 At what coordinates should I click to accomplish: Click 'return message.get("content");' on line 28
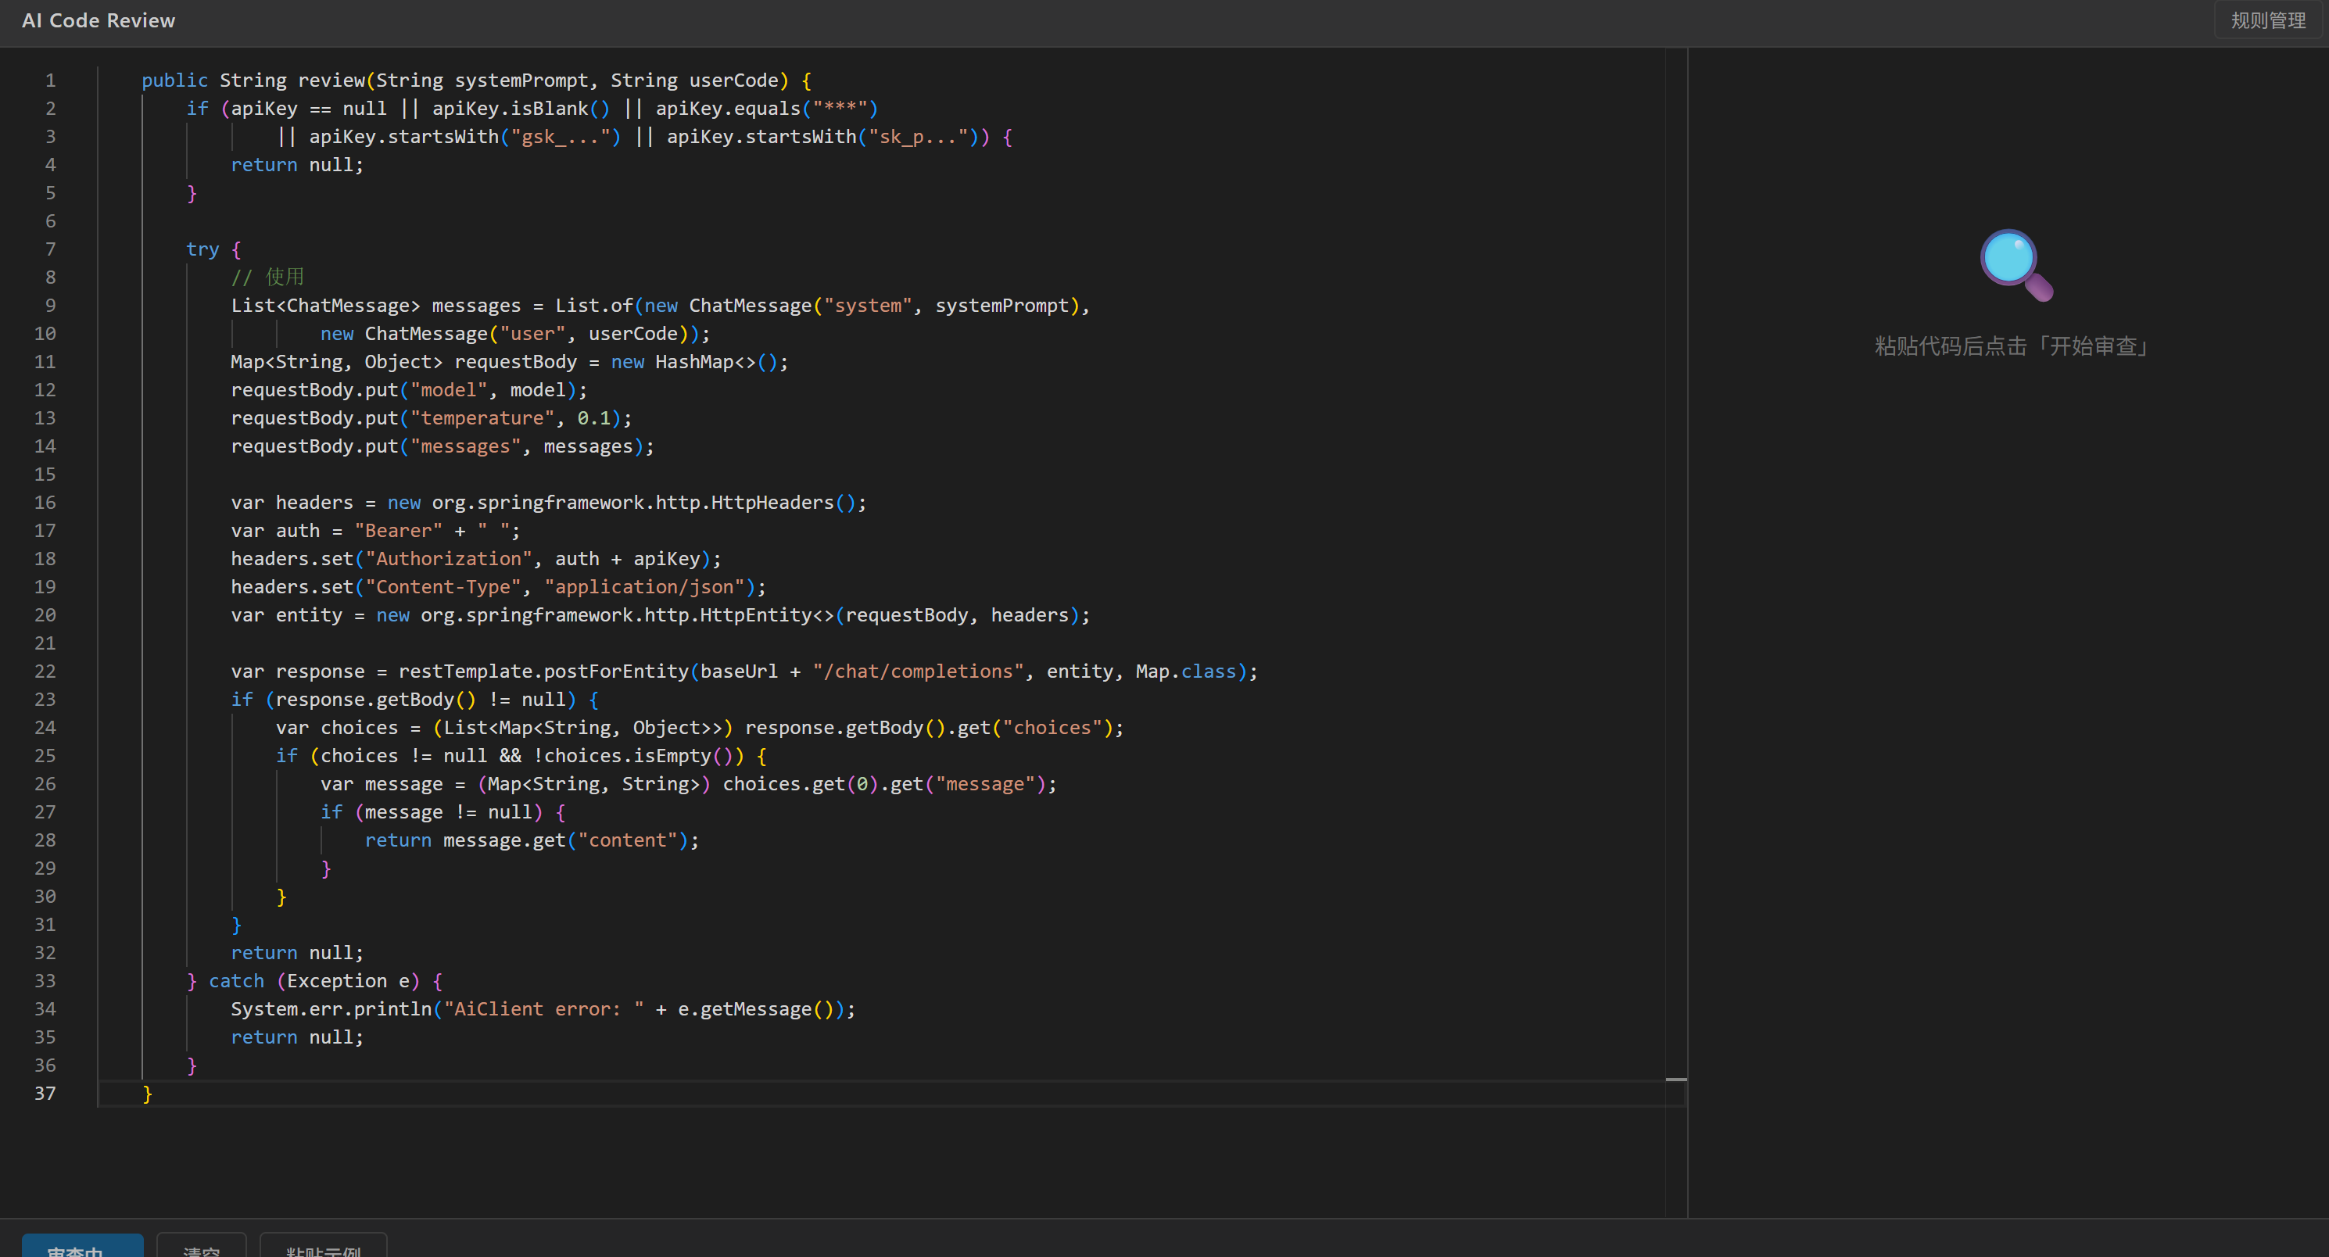532,840
